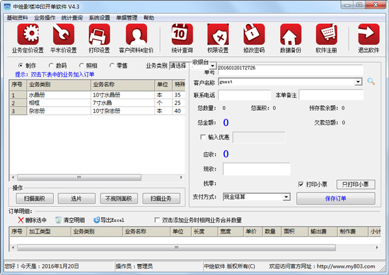The width and height of the screenshot is (389, 275).
Task: Click the 相框 category cell
Action: coord(58,102)
